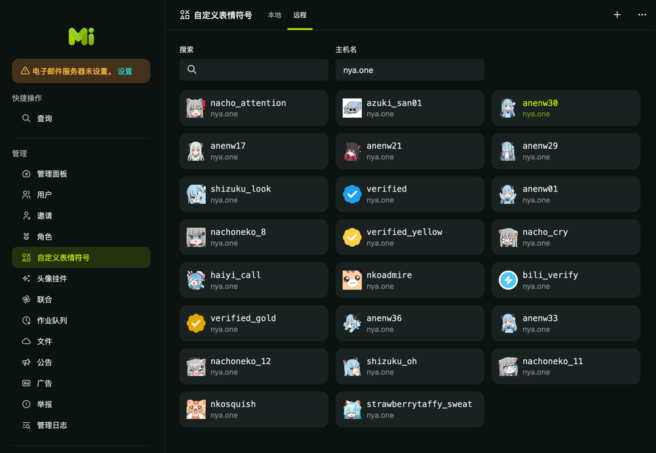Open the 公告 announcements section

[44, 362]
